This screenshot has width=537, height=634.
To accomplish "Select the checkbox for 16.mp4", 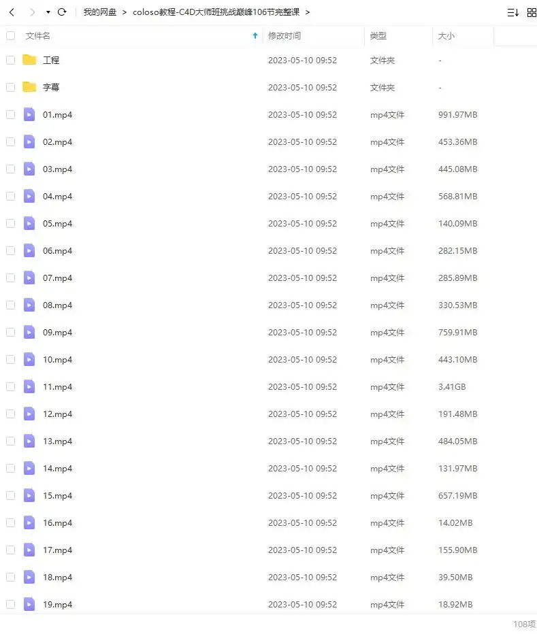I will [10, 522].
